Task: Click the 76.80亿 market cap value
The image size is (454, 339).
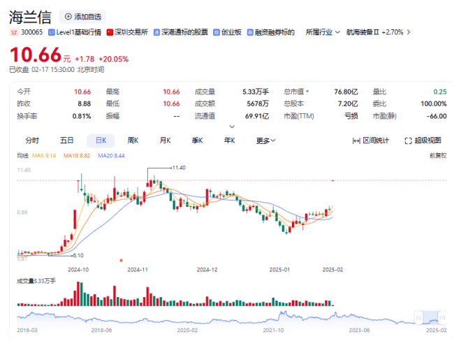Action: point(346,92)
